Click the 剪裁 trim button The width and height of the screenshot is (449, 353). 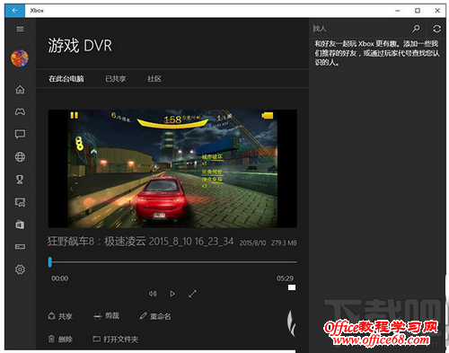click(106, 316)
